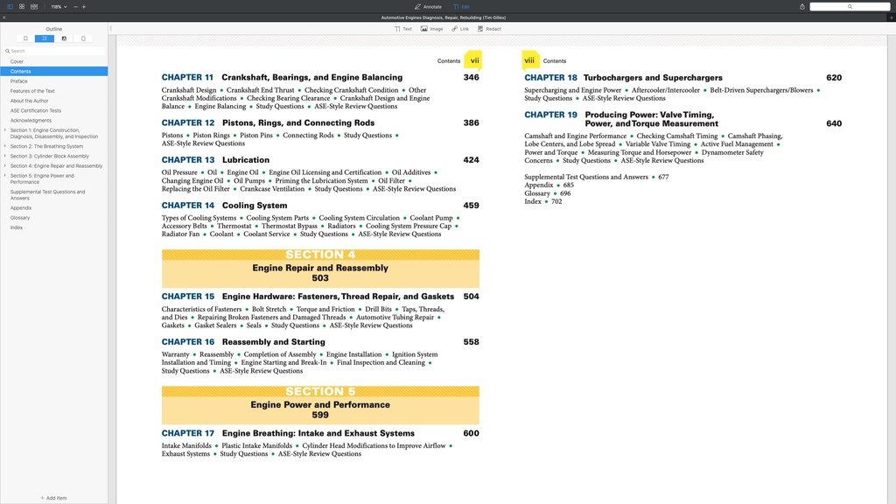Switch to Annotate mode

tap(428, 6)
